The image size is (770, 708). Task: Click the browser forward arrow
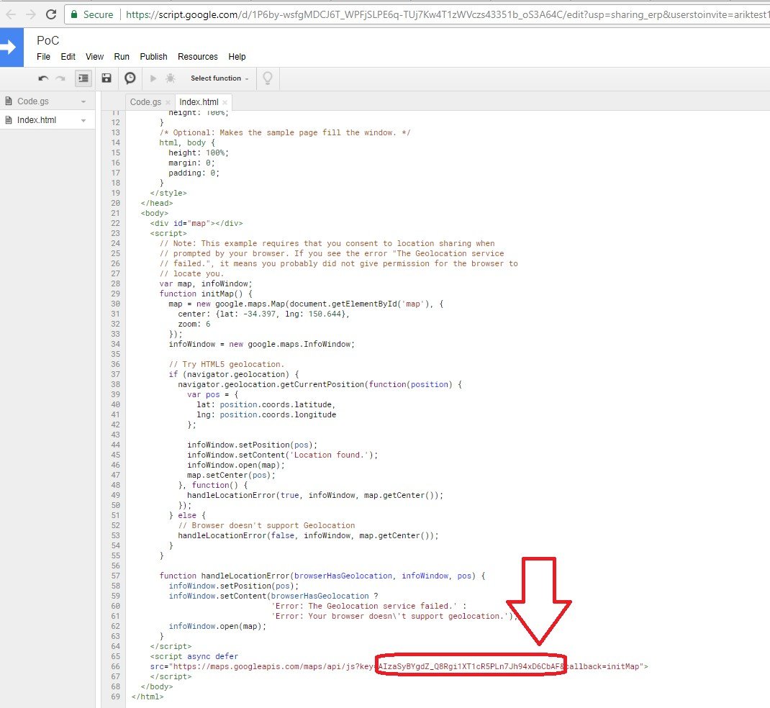tap(30, 14)
